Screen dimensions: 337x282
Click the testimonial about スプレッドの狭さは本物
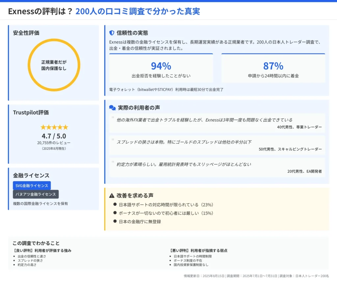click(184, 142)
